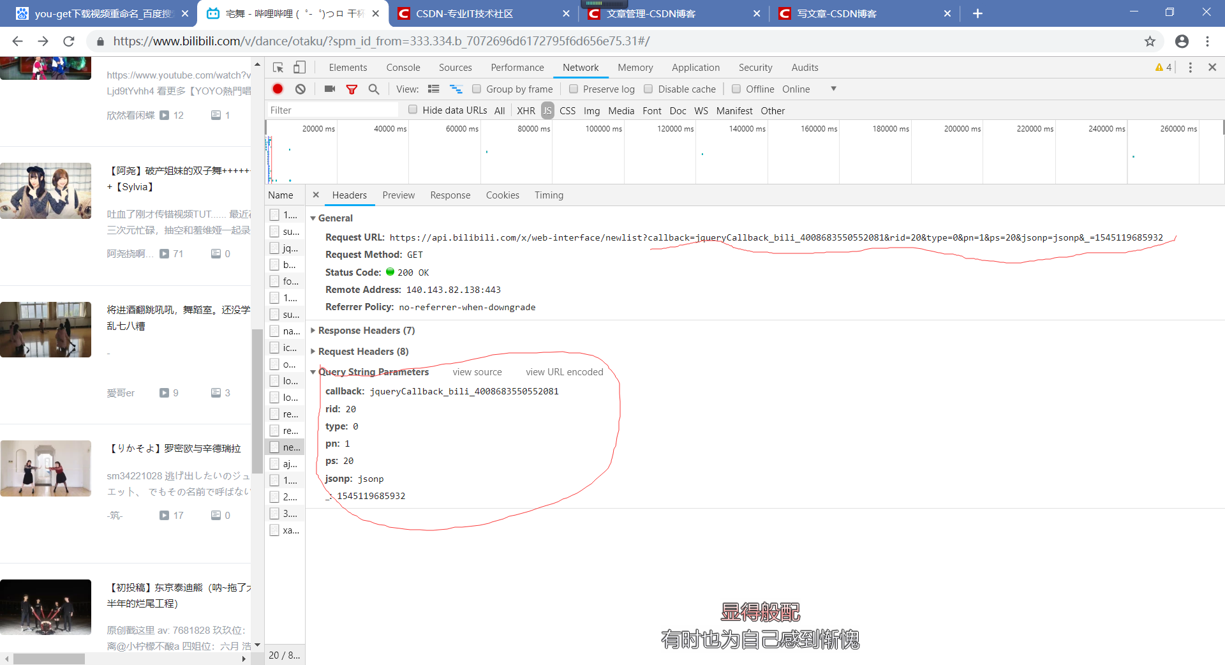Open a new browser tab
Screen dimensions: 1225x665
977,13
